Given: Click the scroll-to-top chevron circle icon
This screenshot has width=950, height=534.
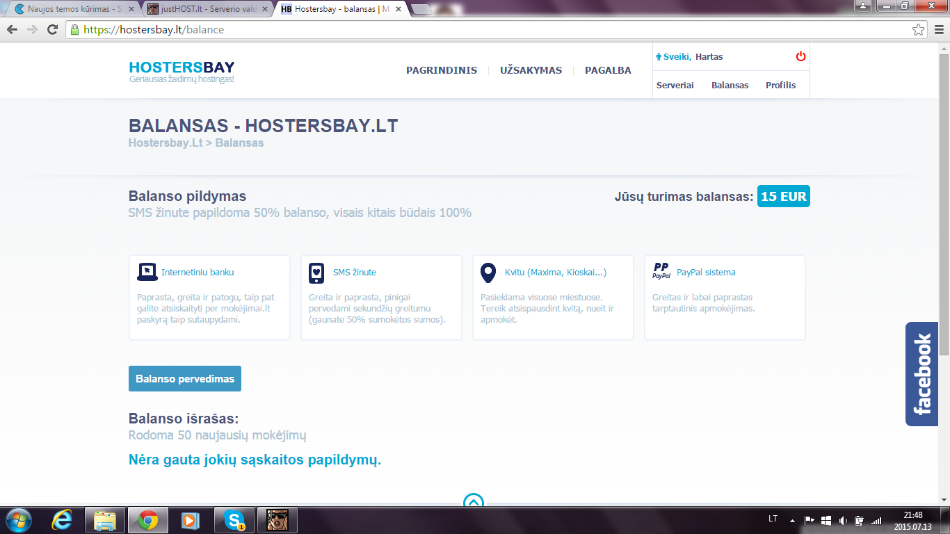Looking at the screenshot, I should pos(473,501).
